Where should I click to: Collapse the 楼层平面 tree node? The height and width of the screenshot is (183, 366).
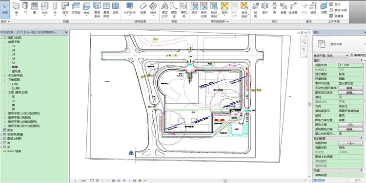(x=5, y=42)
